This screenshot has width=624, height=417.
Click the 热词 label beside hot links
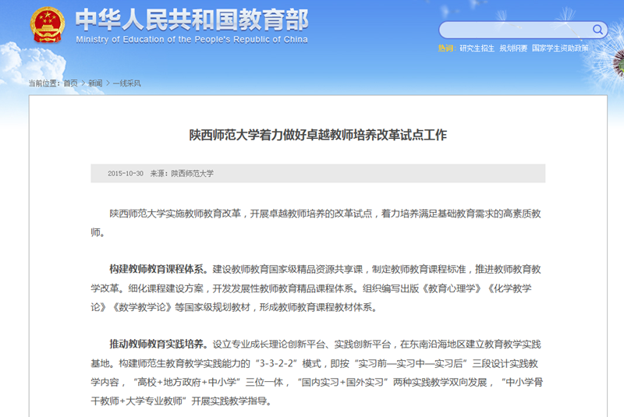point(446,48)
